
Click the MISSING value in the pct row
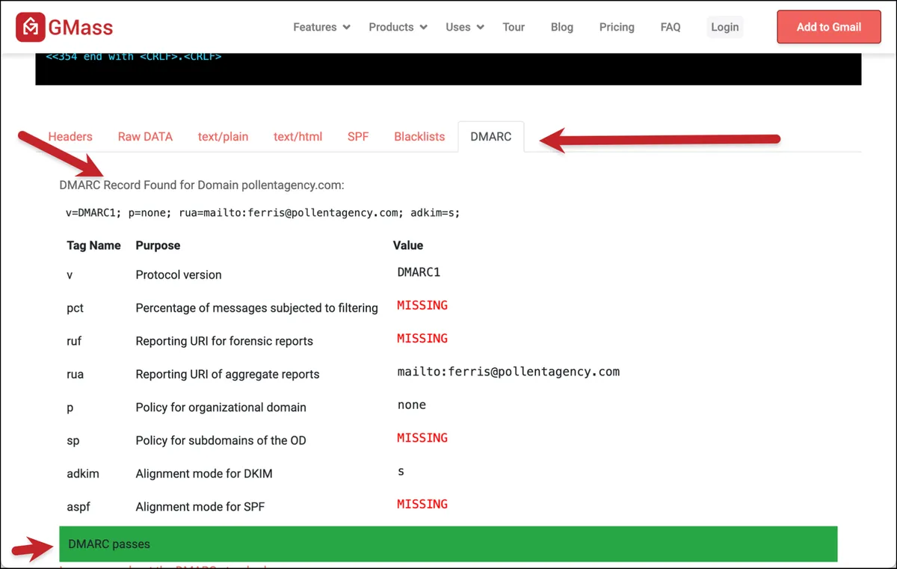(422, 305)
